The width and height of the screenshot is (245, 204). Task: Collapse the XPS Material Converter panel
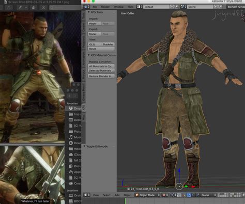[88, 55]
